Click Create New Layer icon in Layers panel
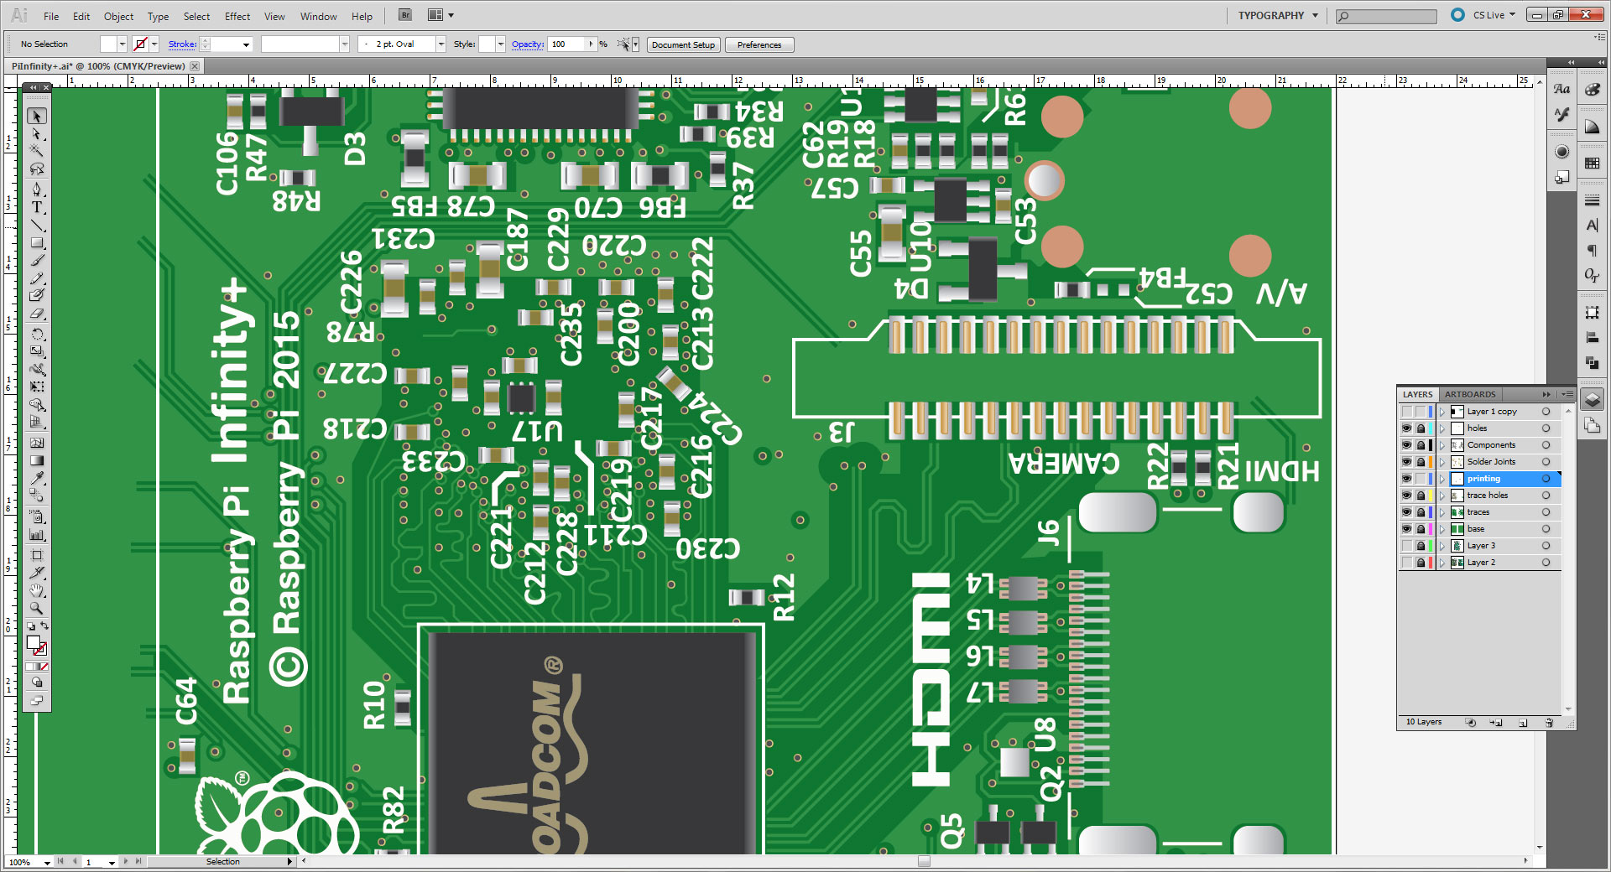Screen dimensions: 1611x872 (x=1523, y=722)
